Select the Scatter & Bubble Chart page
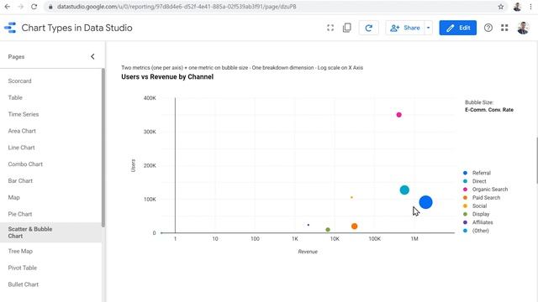The width and height of the screenshot is (538, 302). [50, 232]
